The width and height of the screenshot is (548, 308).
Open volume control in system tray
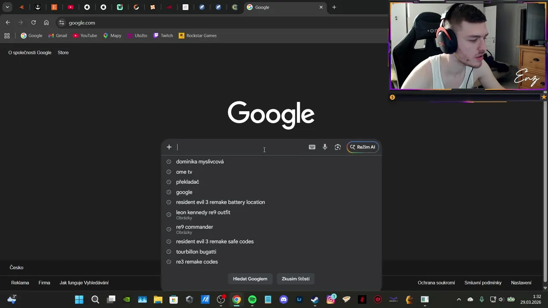(x=501, y=299)
